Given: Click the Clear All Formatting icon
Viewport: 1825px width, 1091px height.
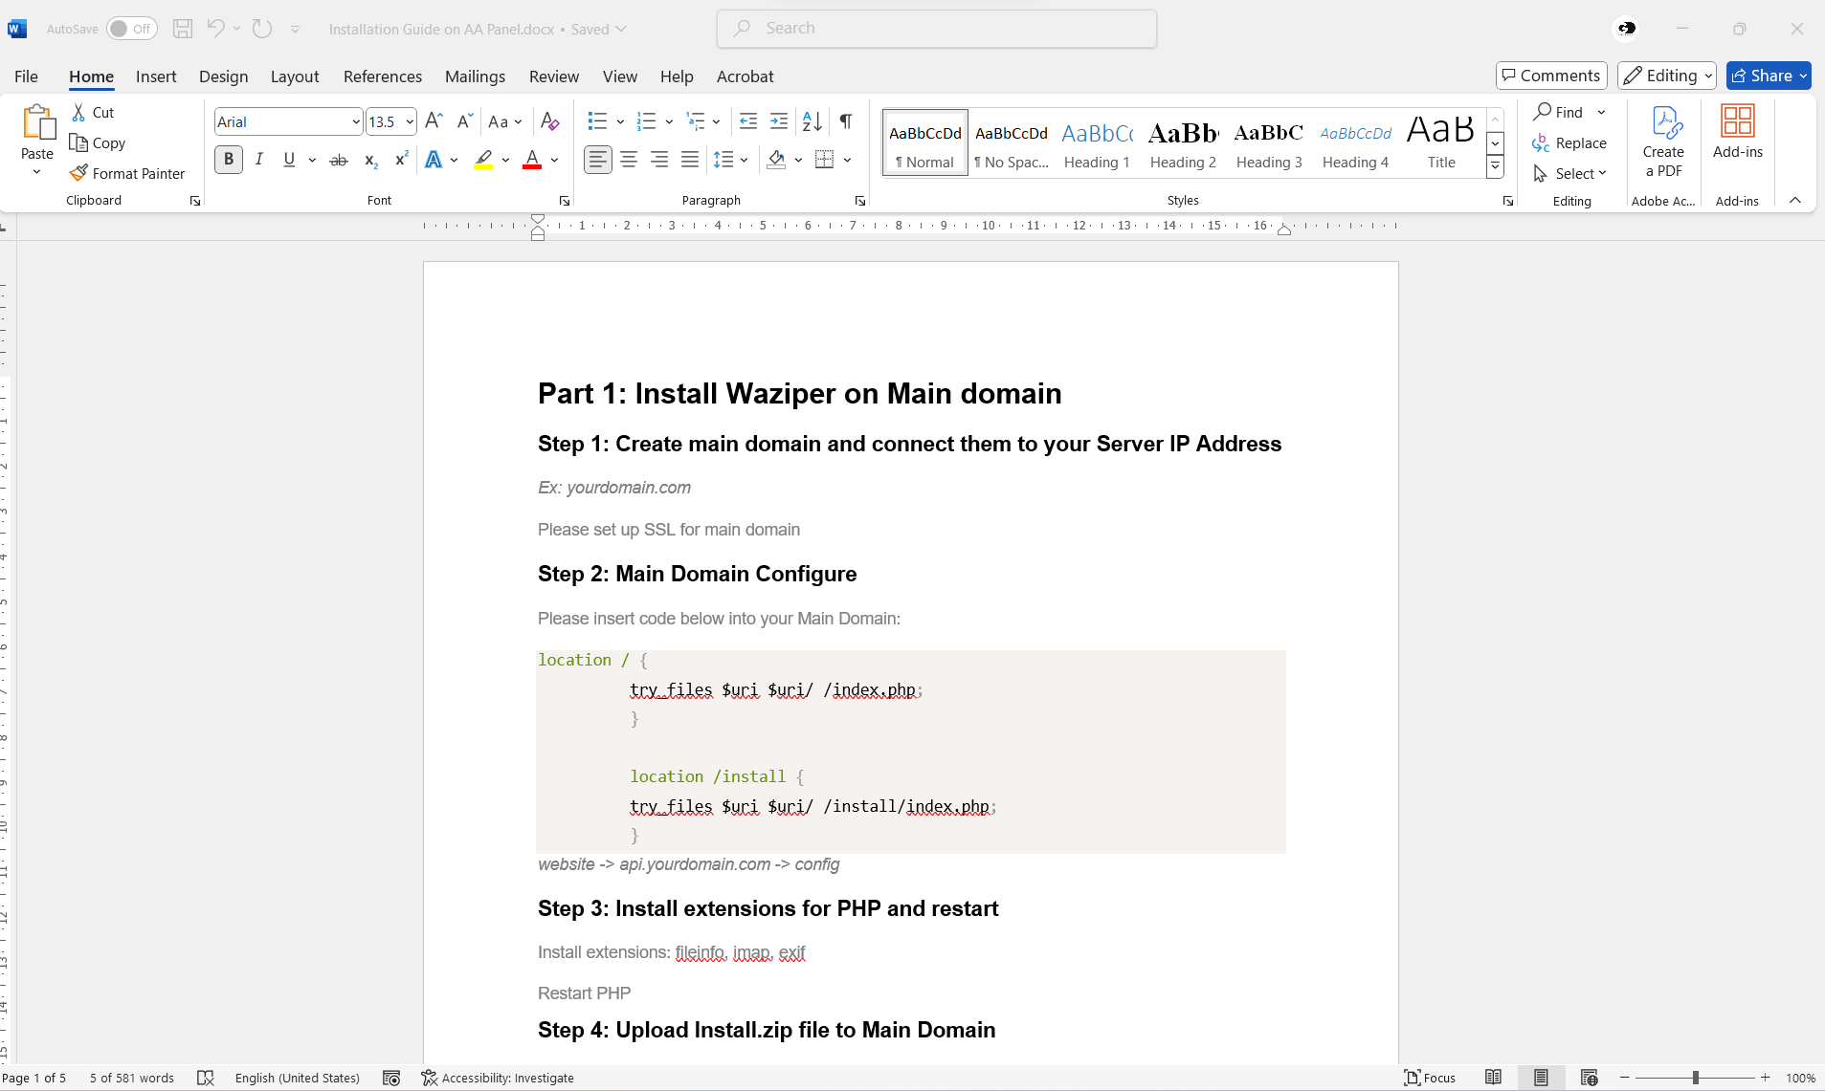Looking at the screenshot, I should (549, 121).
